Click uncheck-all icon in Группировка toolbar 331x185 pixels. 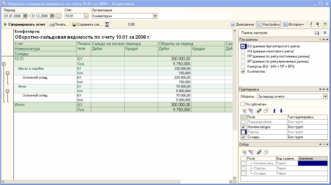tap(266, 111)
